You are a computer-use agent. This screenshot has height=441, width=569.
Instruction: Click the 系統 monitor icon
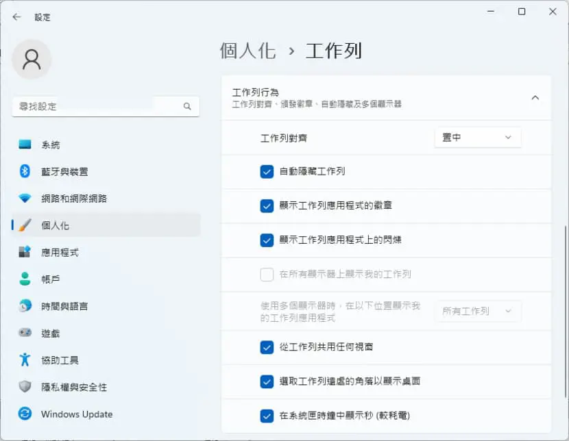[25, 144]
